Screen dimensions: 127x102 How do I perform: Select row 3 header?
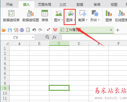5,58
